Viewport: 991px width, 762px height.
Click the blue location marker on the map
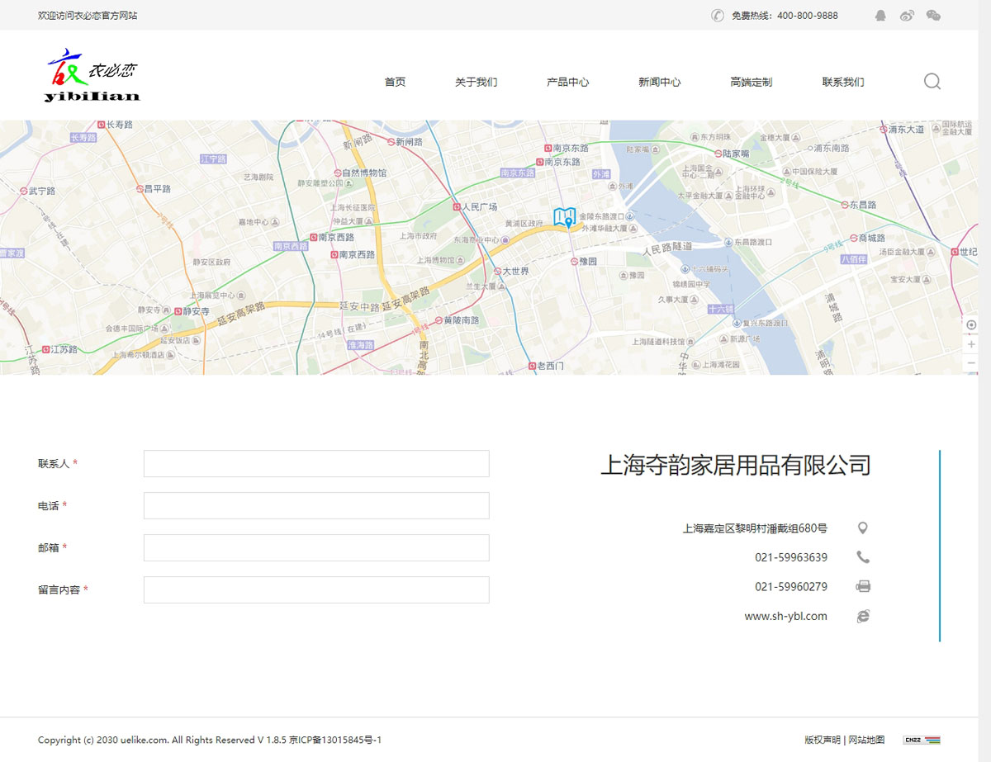[x=565, y=218]
